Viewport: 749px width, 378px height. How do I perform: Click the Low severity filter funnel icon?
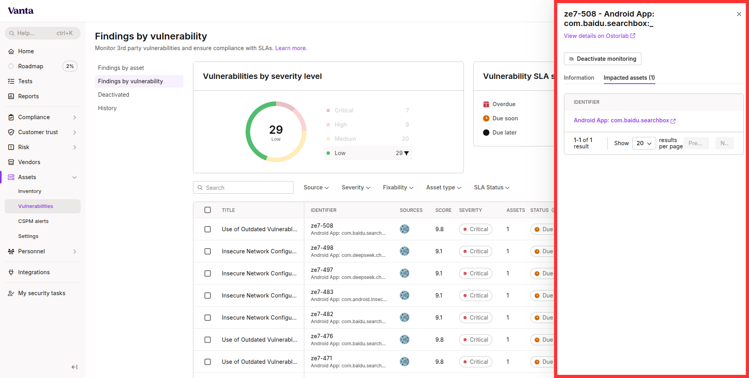[x=407, y=153]
